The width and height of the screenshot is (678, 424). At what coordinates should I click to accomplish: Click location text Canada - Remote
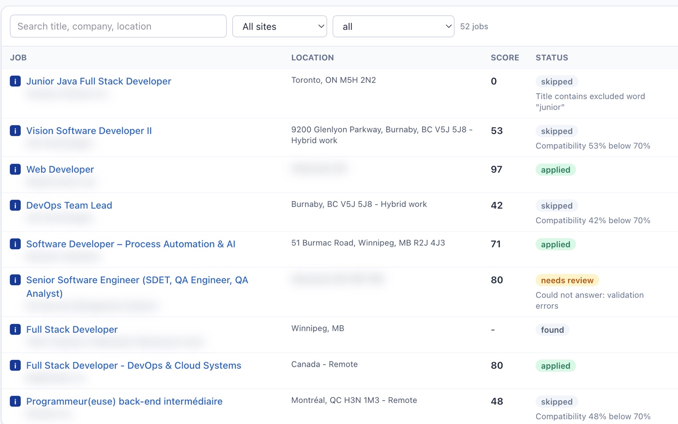point(325,364)
